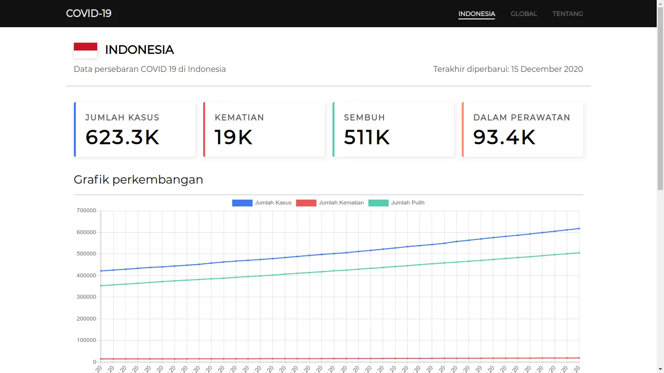The image size is (664, 373).
Task: Click the Grafik perkembangan heading
Action: click(x=139, y=180)
